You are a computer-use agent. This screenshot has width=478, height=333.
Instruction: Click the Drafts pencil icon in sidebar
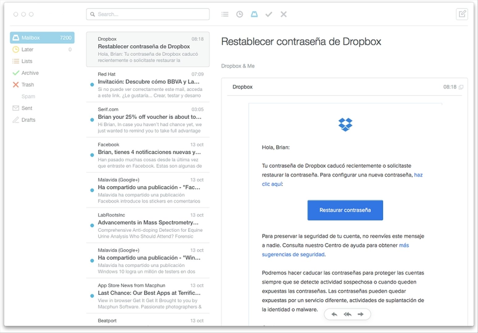pos(16,120)
